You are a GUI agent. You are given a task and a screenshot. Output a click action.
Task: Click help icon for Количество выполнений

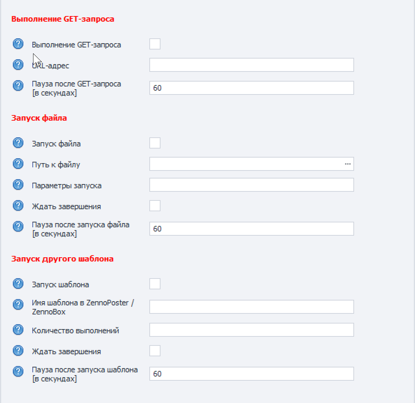pos(18,330)
